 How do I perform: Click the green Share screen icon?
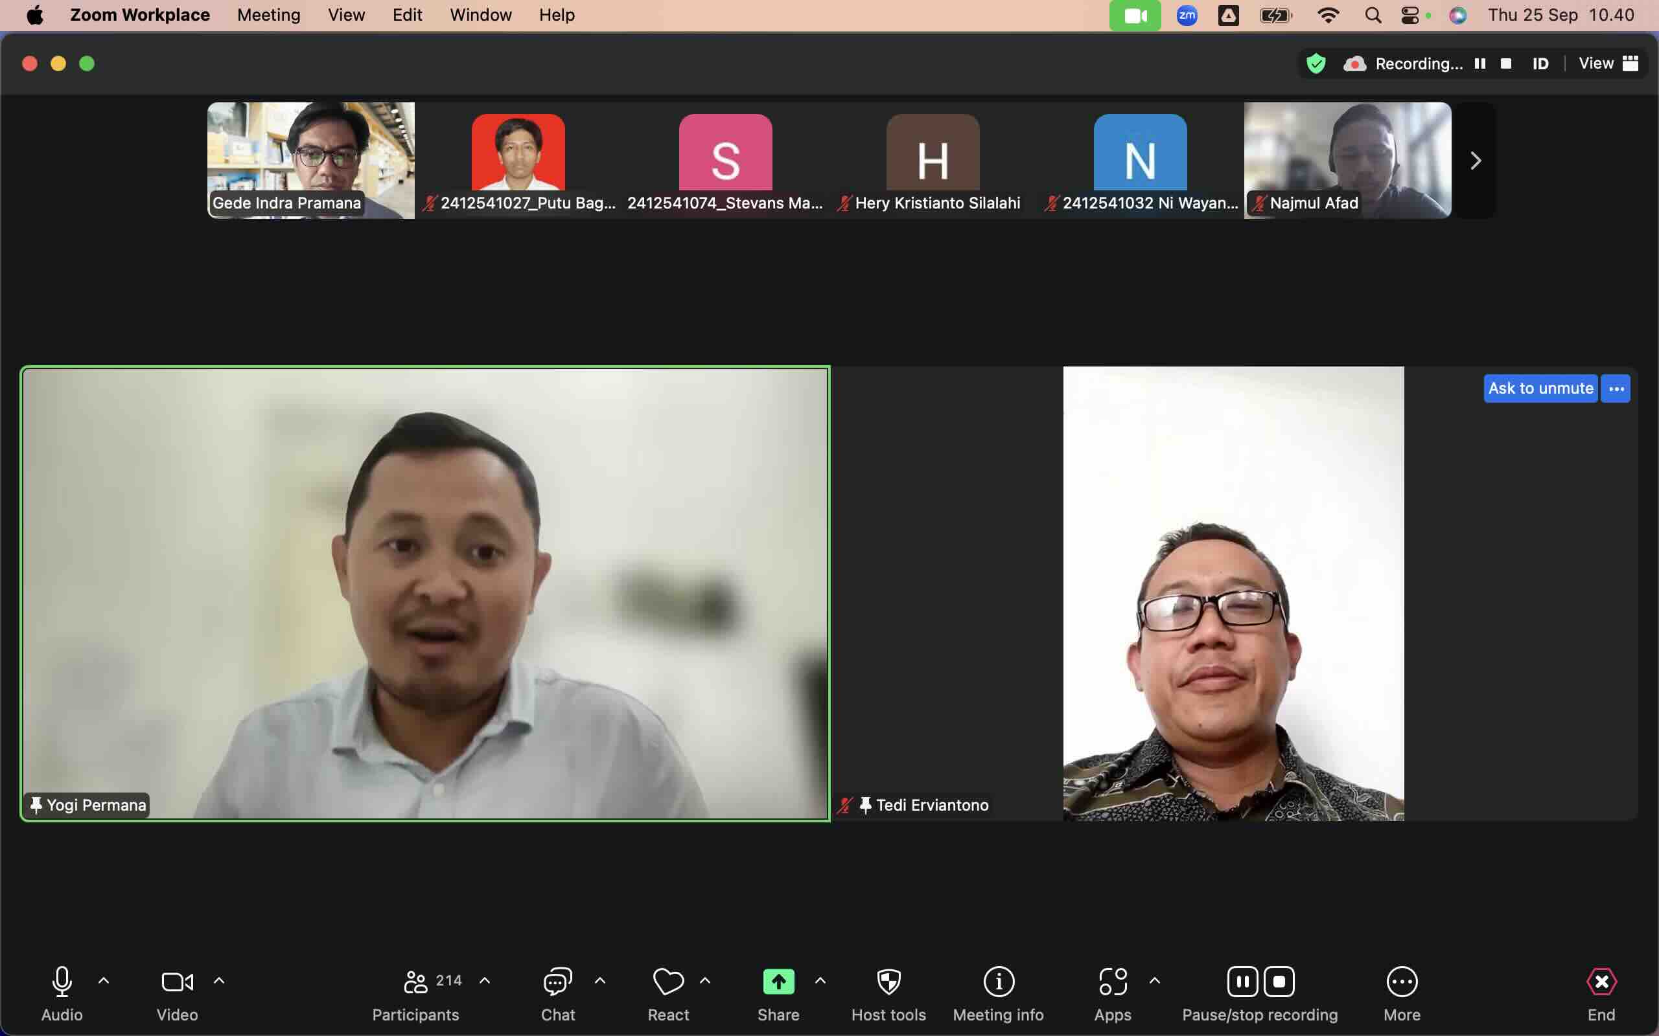click(778, 981)
